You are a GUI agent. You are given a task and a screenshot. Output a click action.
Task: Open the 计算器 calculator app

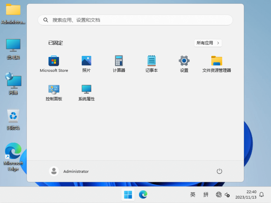pyautogui.click(x=119, y=64)
